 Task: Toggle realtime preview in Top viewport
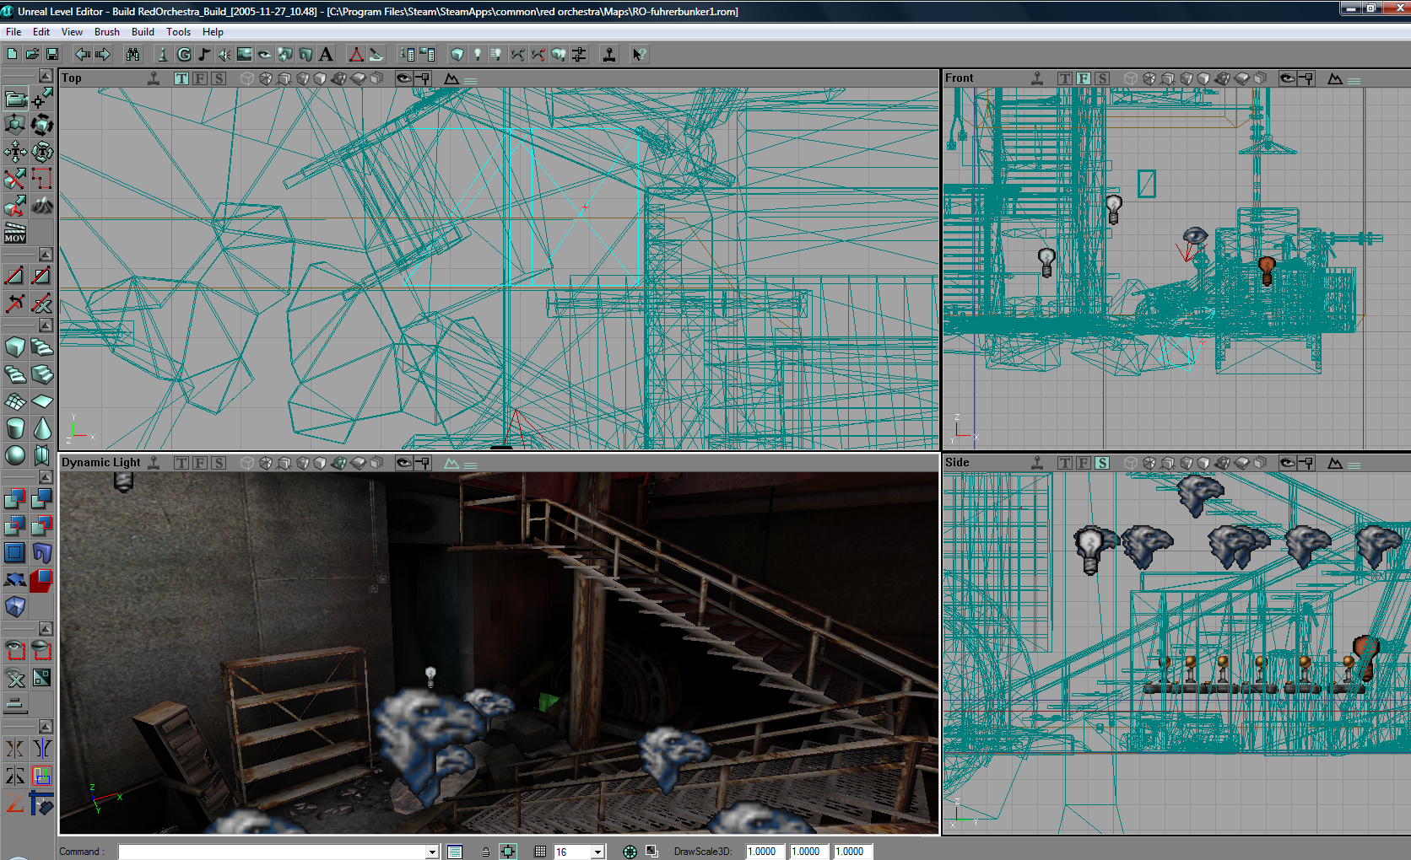154,78
